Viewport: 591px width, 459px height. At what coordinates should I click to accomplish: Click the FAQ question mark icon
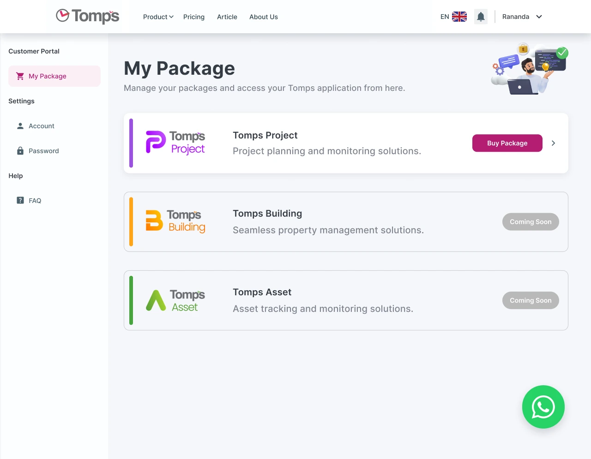(x=20, y=200)
